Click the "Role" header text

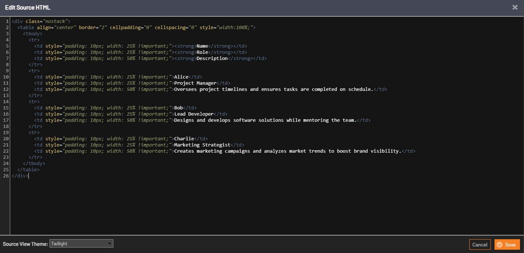(202, 52)
